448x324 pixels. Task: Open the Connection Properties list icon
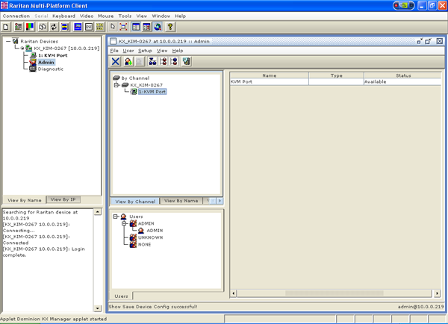18,27
